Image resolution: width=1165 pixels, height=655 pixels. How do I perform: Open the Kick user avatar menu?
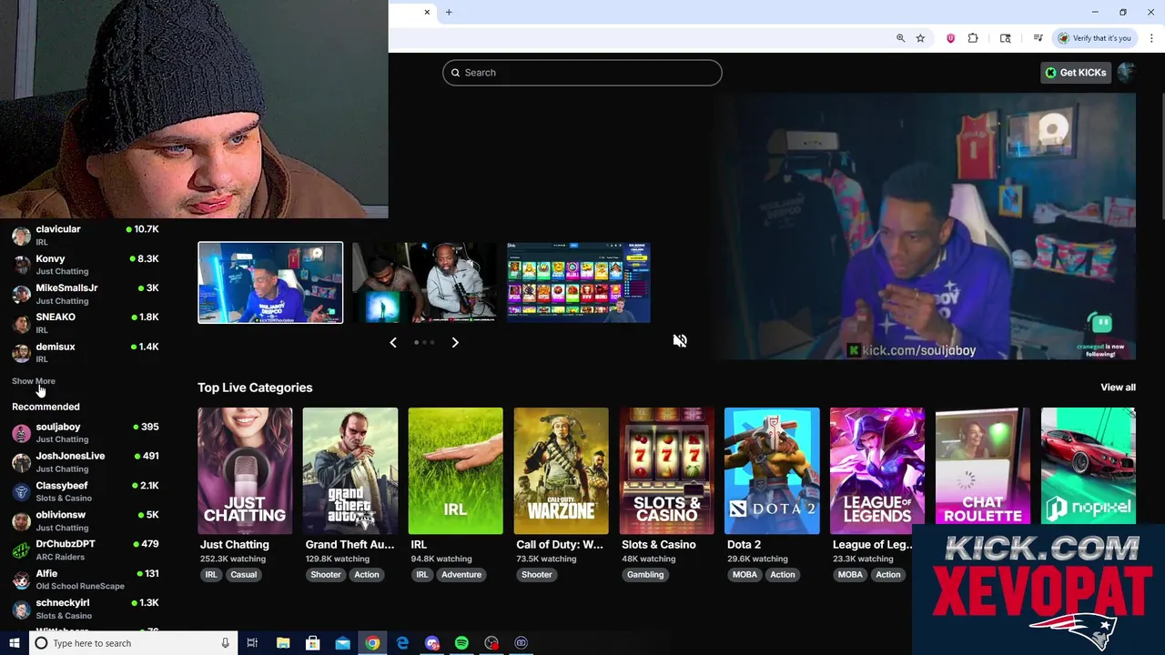(x=1126, y=73)
